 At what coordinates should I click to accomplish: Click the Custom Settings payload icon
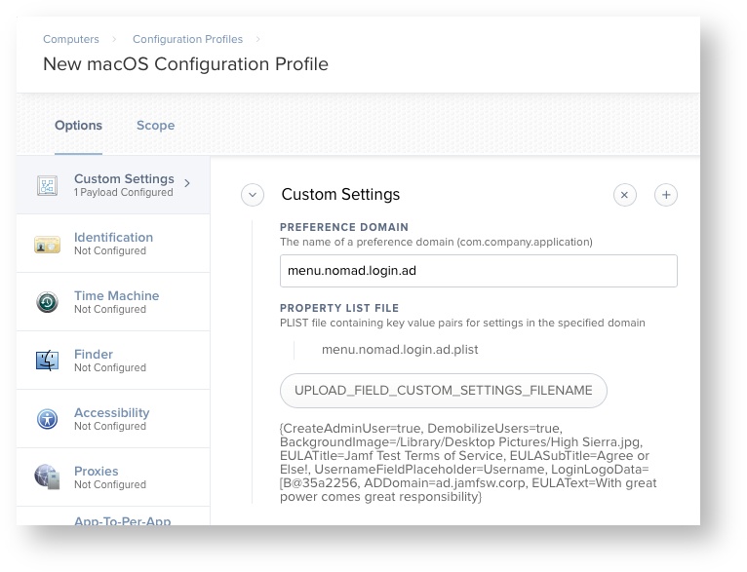pos(47,185)
